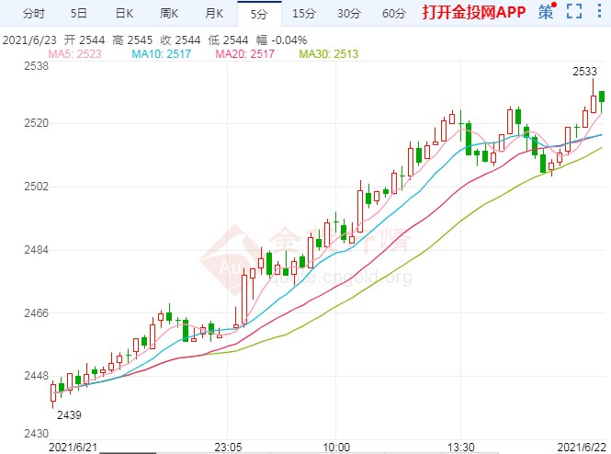The height and width of the screenshot is (454, 611).
Task: Click the MA30: 2513 indicator label
Action: click(x=329, y=54)
